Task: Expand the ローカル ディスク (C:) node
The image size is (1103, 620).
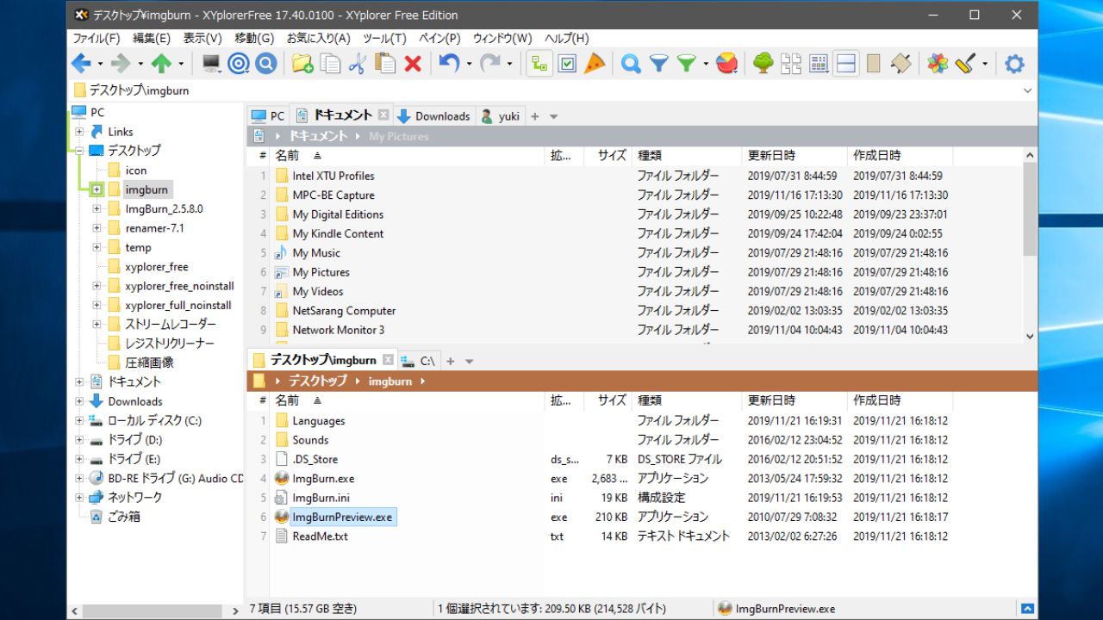Action: pos(79,421)
